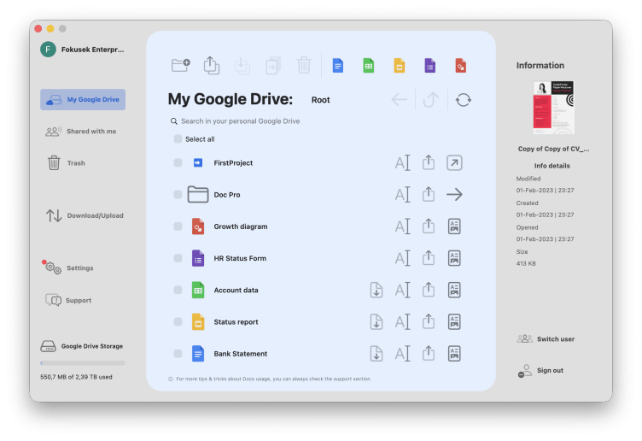Share the Growth diagram file
642x441 pixels.
coord(429,226)
